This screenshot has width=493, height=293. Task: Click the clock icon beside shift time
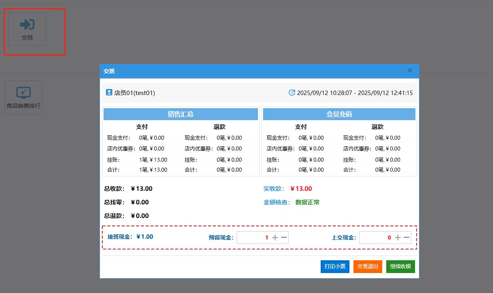292,93
